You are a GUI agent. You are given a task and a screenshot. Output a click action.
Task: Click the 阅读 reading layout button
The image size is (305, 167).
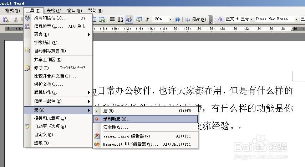click(196, 20)
